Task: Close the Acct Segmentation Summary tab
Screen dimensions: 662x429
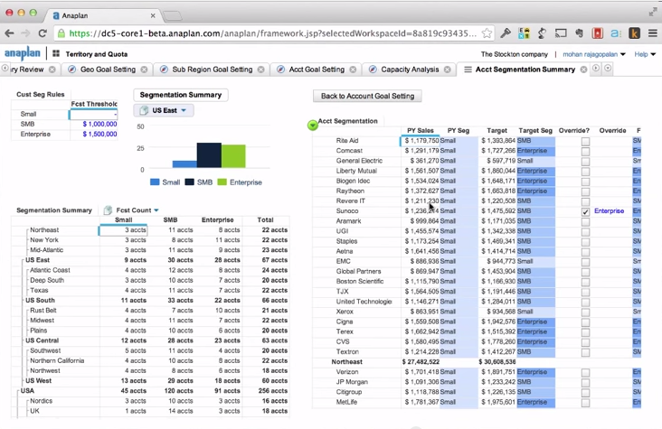Action: click(x=583, y=70)
